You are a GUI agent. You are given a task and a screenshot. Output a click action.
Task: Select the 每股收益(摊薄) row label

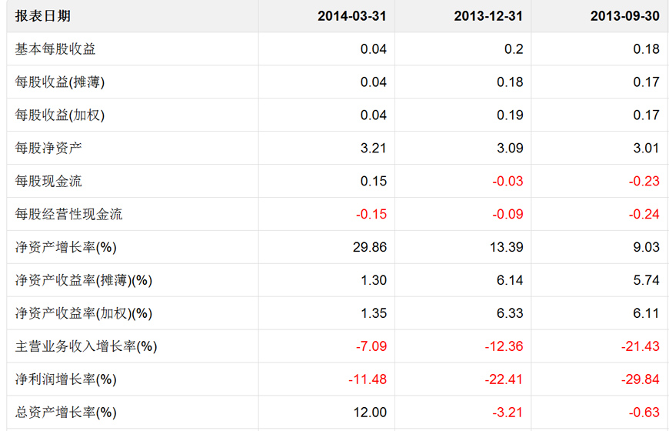[x=60, y=82]
